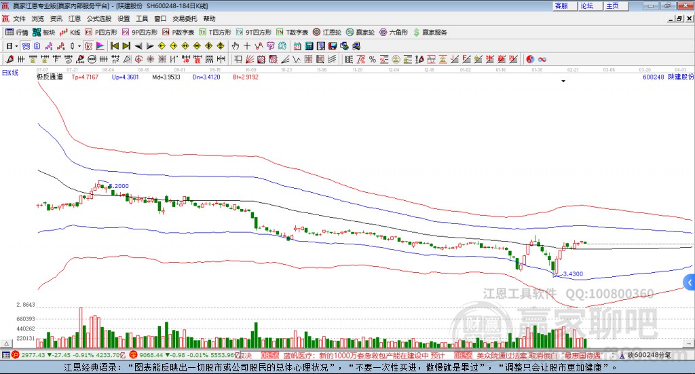Step chart right with black arrow

tap(150, 46)
